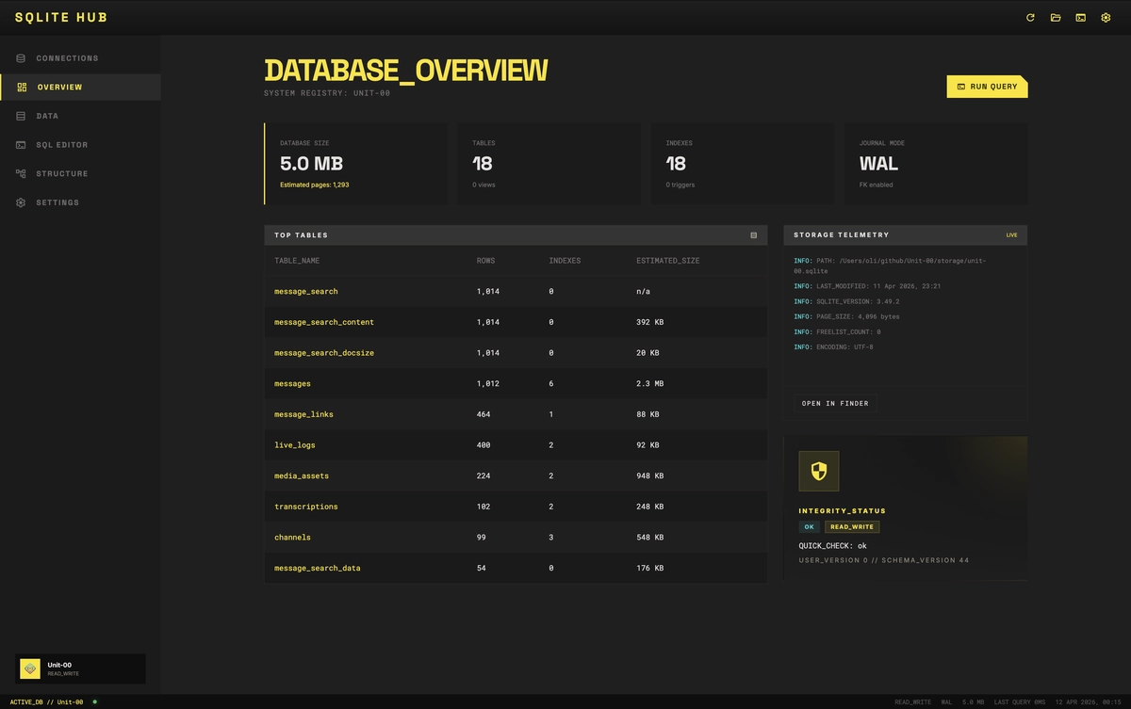
Task: Open settings gear in top bar
Action: click(x=1106, y=18)
